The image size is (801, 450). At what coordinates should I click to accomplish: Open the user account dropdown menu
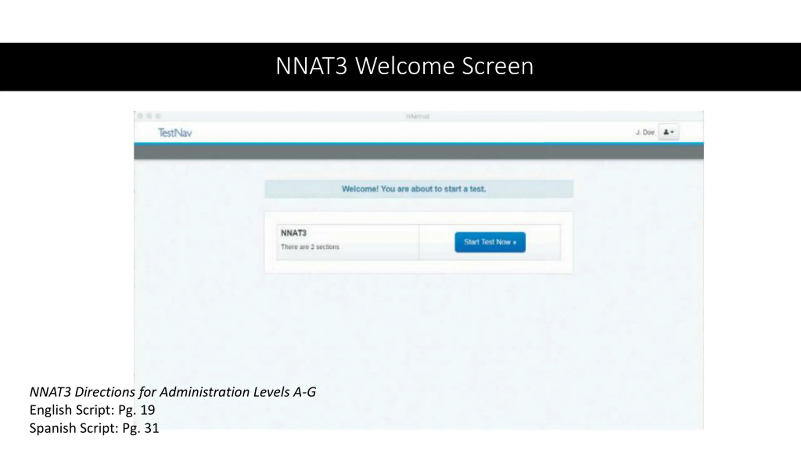pyautogui.click(x=669, y=132)
